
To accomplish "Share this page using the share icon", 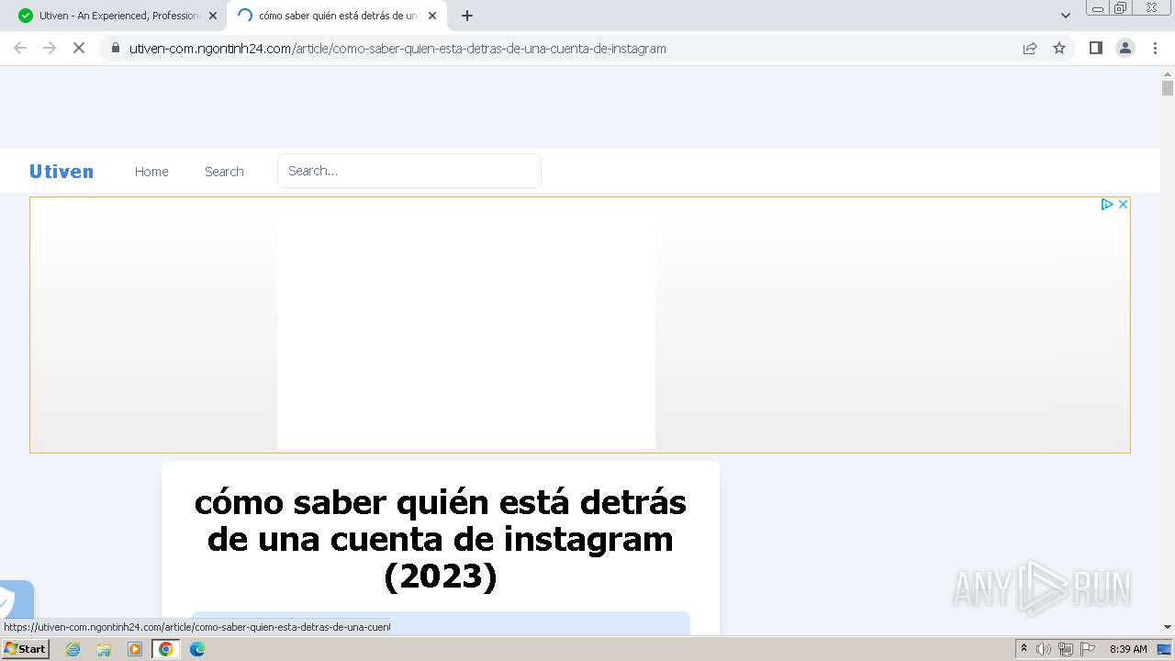I will tap(1030, 48).
